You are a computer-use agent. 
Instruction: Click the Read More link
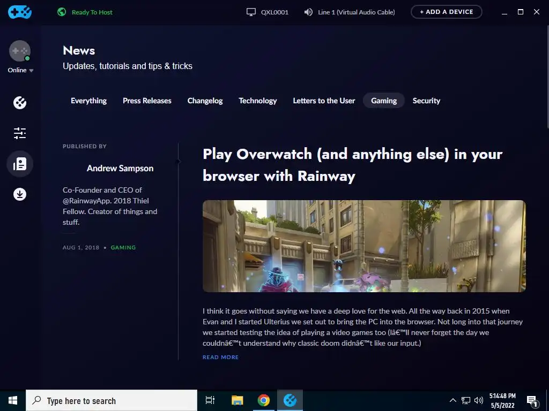pyautogui.click(x=220, y=357)
